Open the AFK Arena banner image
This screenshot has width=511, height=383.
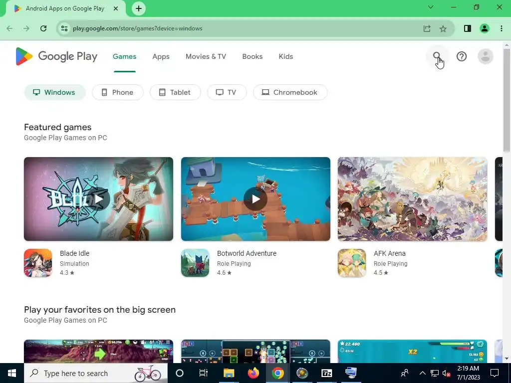pos(413,199)
